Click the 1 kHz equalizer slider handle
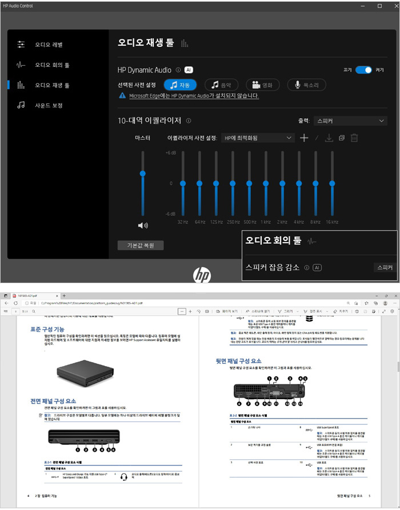Viewport: 400px width, 510px height. pos(266,183)
